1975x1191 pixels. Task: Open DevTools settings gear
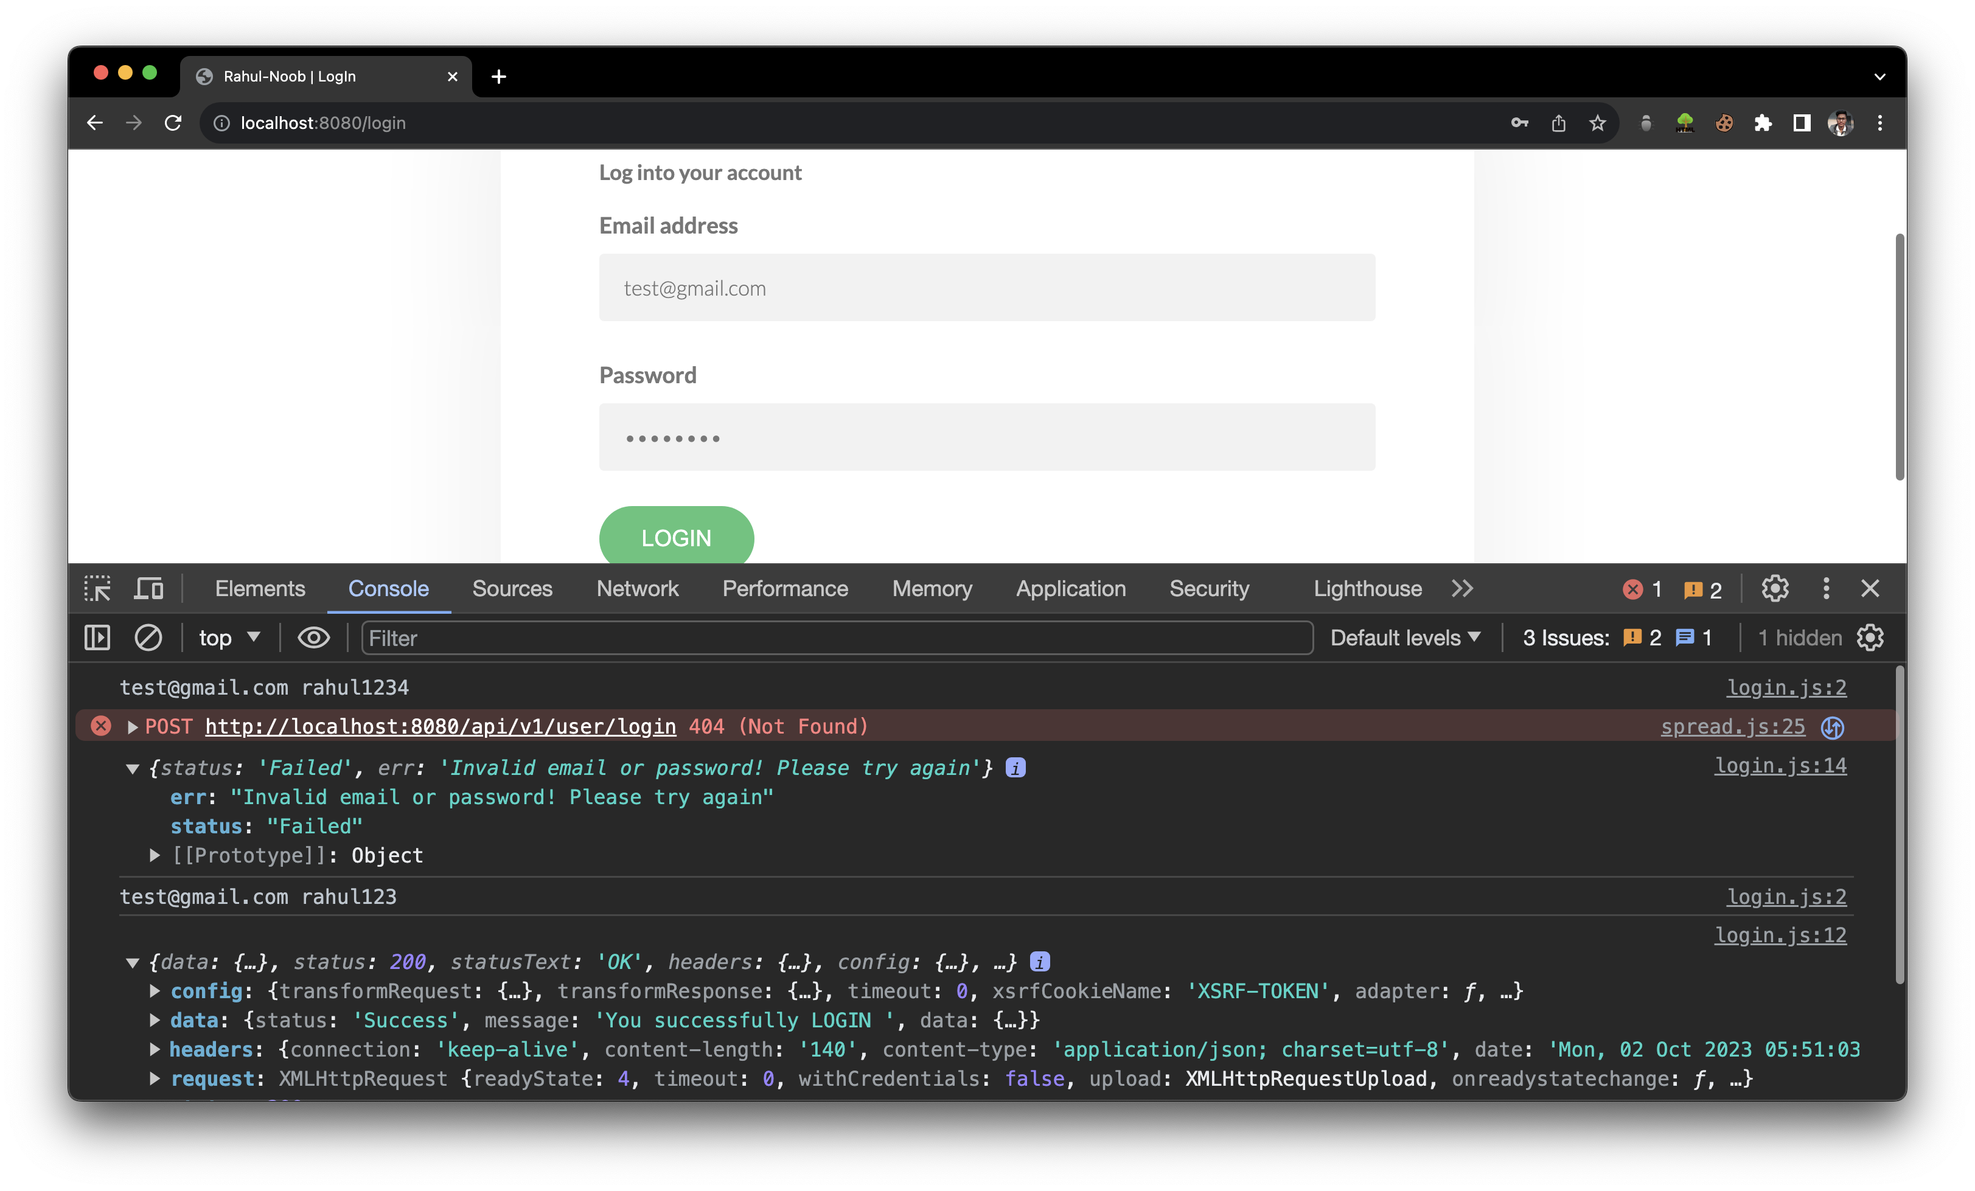pyautogui.click(x=1775, y=588)
